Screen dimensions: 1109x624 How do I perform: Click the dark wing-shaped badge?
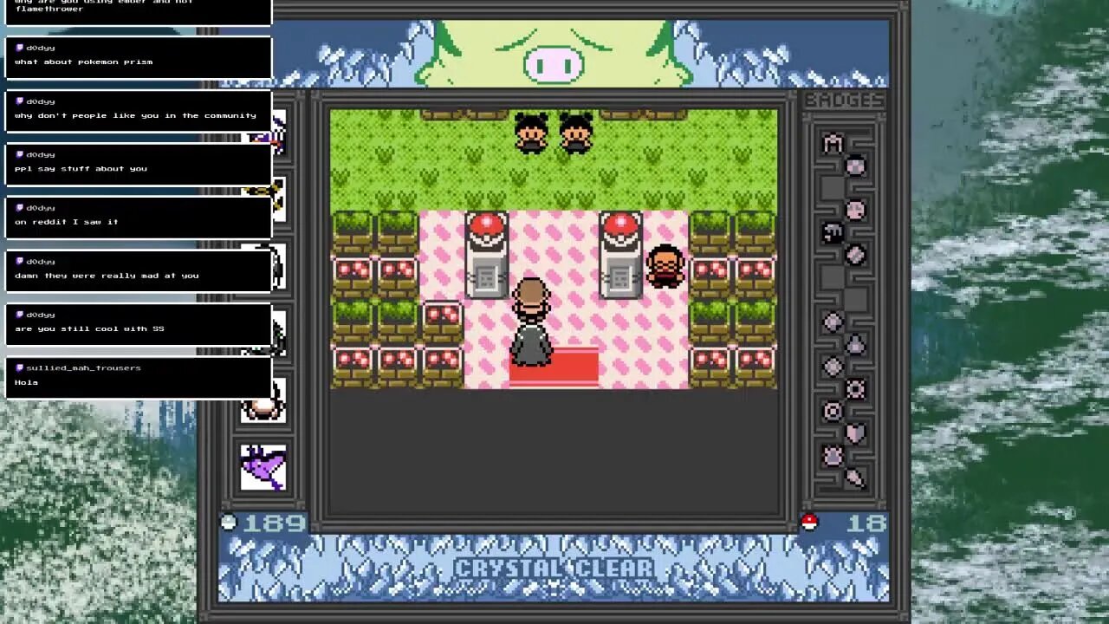833,232
